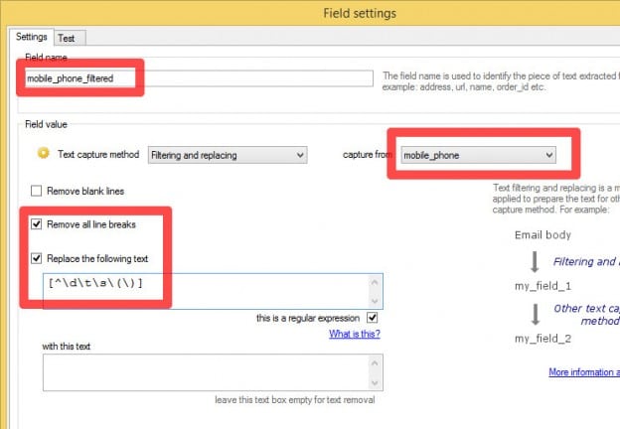The image size is (620, 429).
Task: Open the capture from mobile_phone dropdown
Action: (479, 155)
